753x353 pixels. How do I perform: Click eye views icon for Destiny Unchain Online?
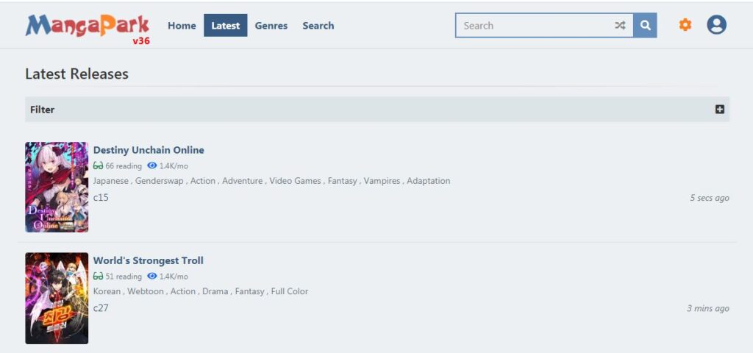(x=152, y=166)
